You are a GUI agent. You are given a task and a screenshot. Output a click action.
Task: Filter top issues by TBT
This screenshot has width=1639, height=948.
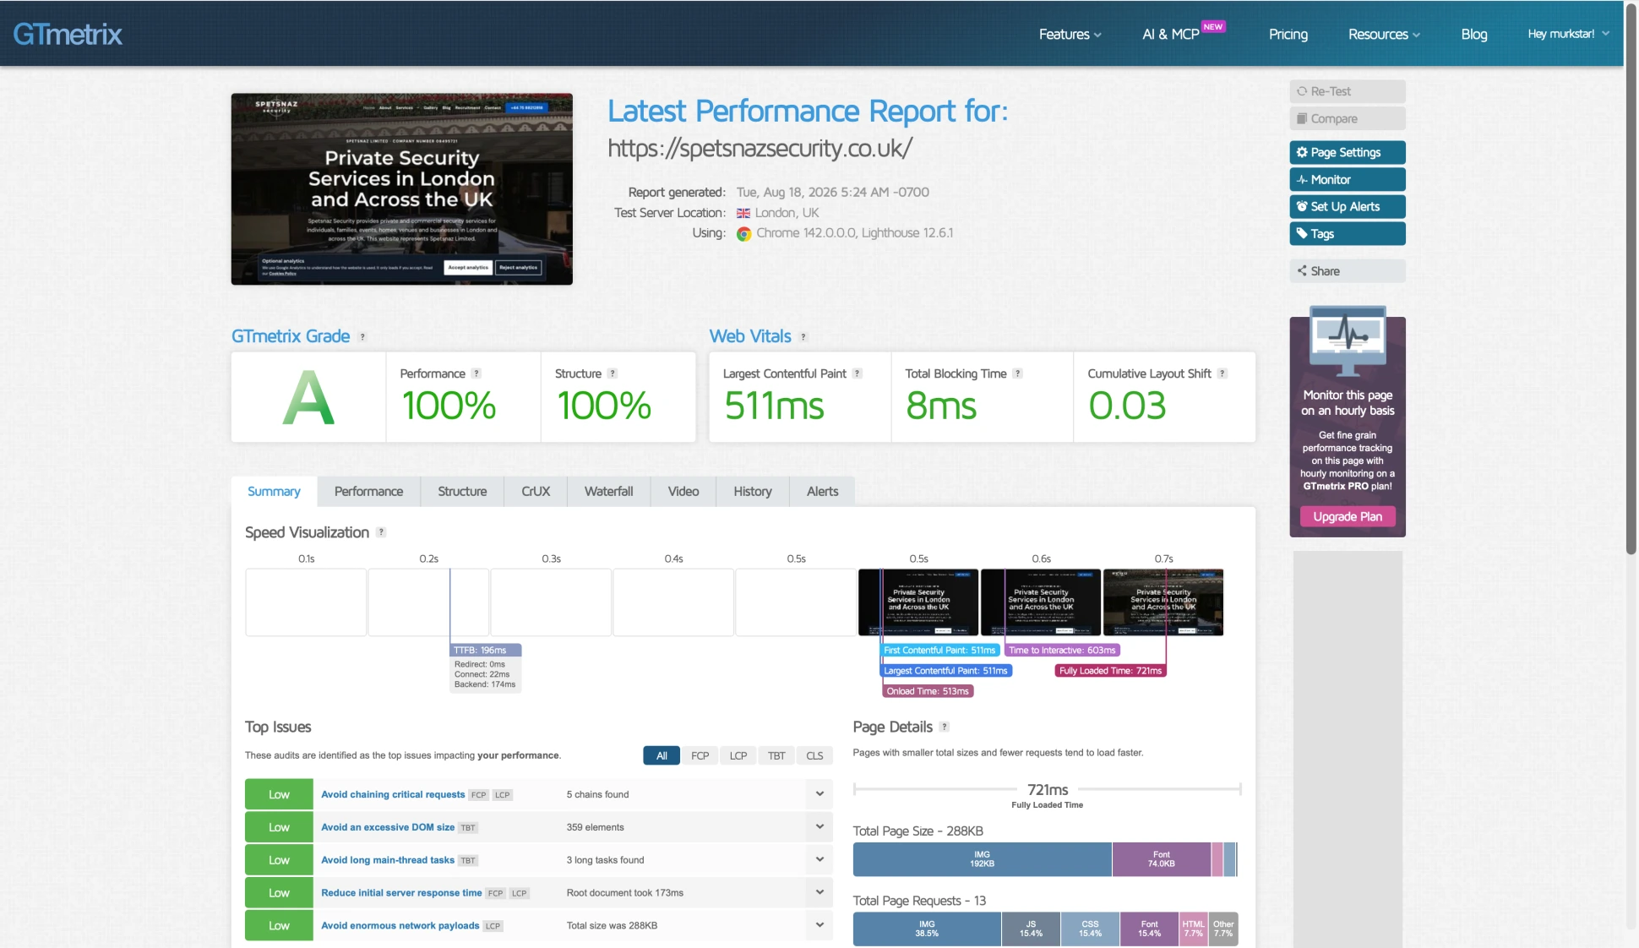coord(776,755)
